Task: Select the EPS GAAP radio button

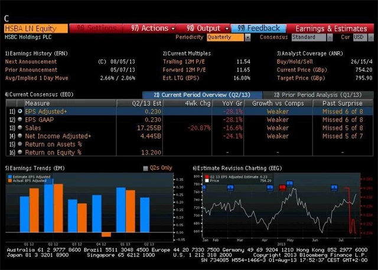Action: pyautogui.click(x=20, y=119)
